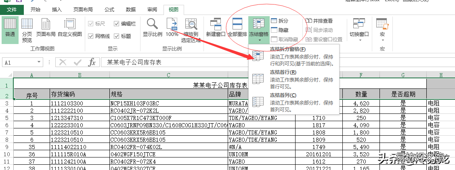
Task: Open a 新建窗口 new window
Action: tap(216, 28)
